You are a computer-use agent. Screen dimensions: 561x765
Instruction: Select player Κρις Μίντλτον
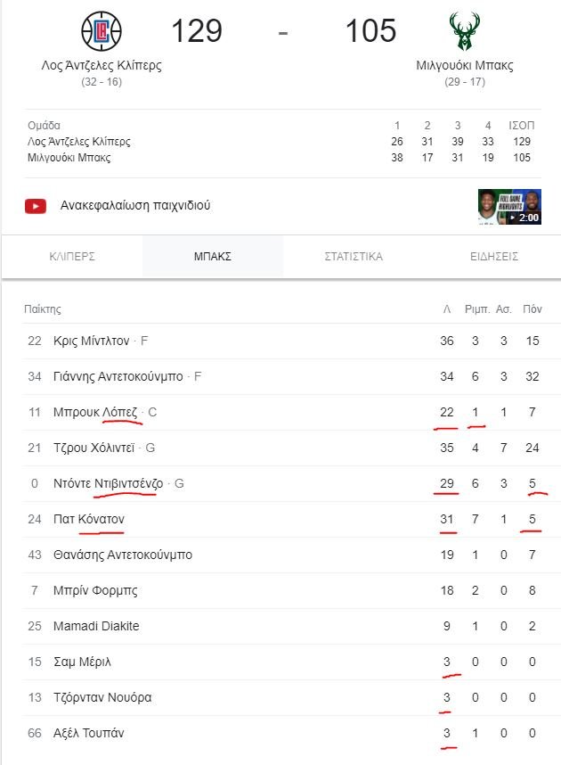click(x=91, y=341)
